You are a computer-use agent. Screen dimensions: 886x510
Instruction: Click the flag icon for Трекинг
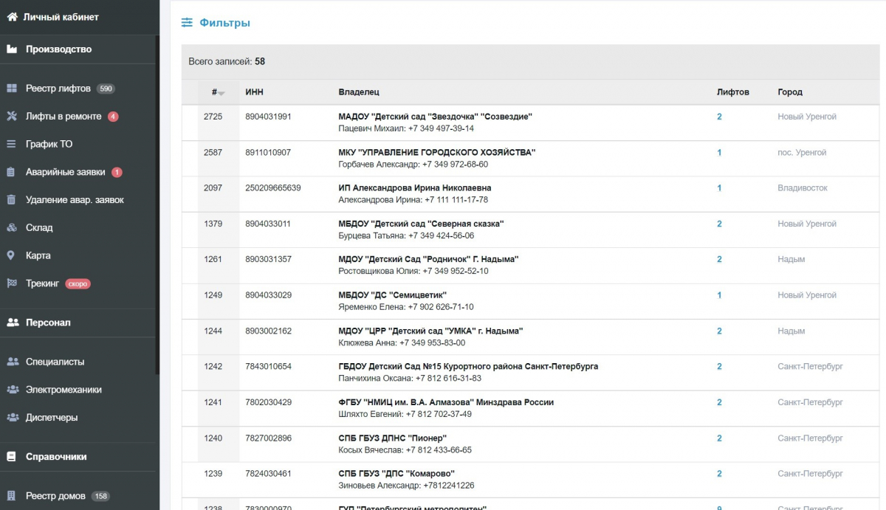(x=12, y=283)
